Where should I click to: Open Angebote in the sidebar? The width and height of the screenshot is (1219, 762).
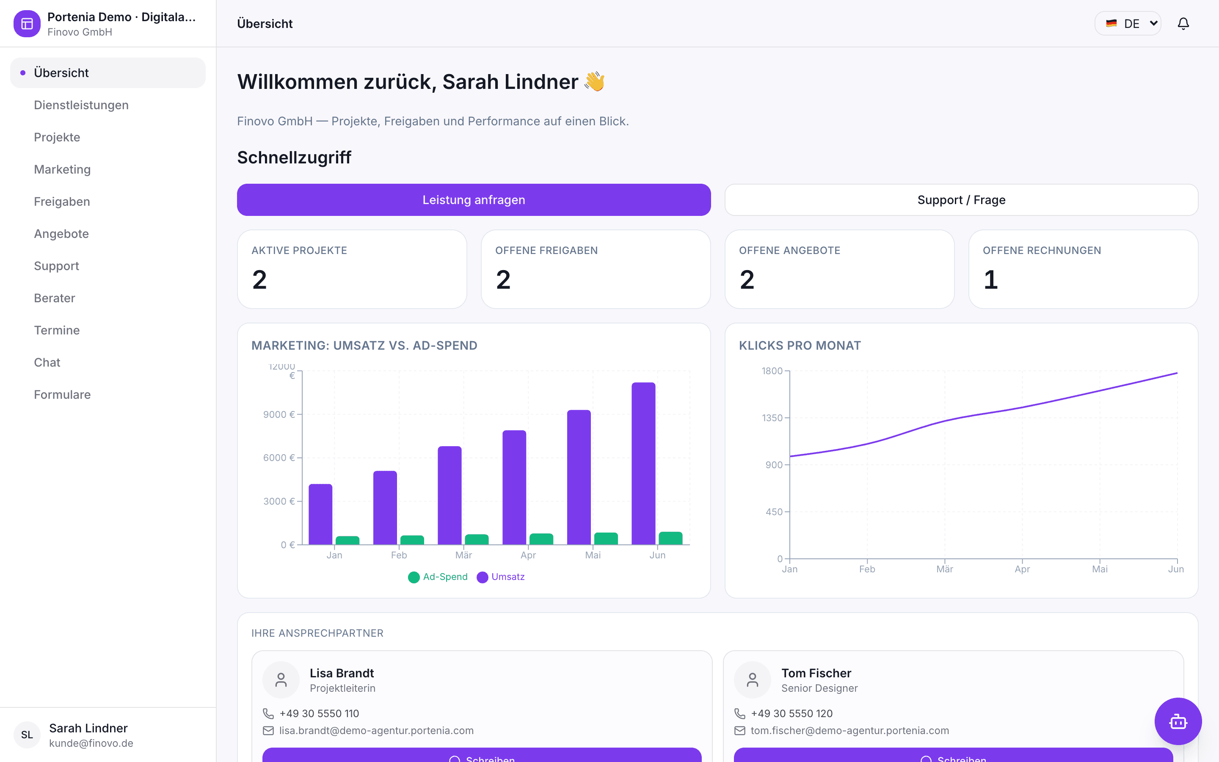[x=108, y=234]
